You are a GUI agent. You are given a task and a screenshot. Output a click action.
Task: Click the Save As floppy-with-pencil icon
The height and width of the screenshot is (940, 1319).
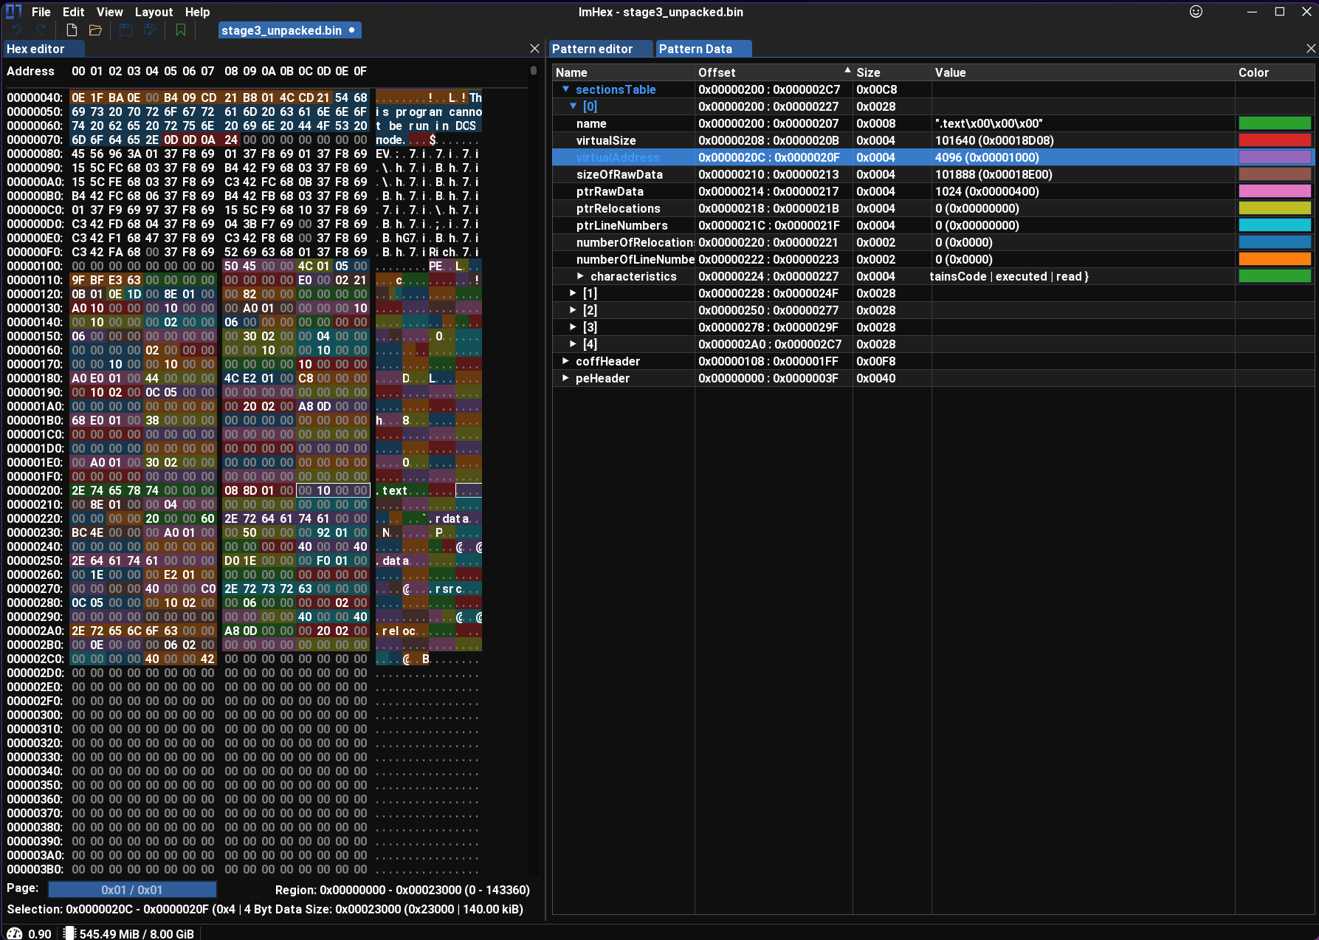pos(150,30)
